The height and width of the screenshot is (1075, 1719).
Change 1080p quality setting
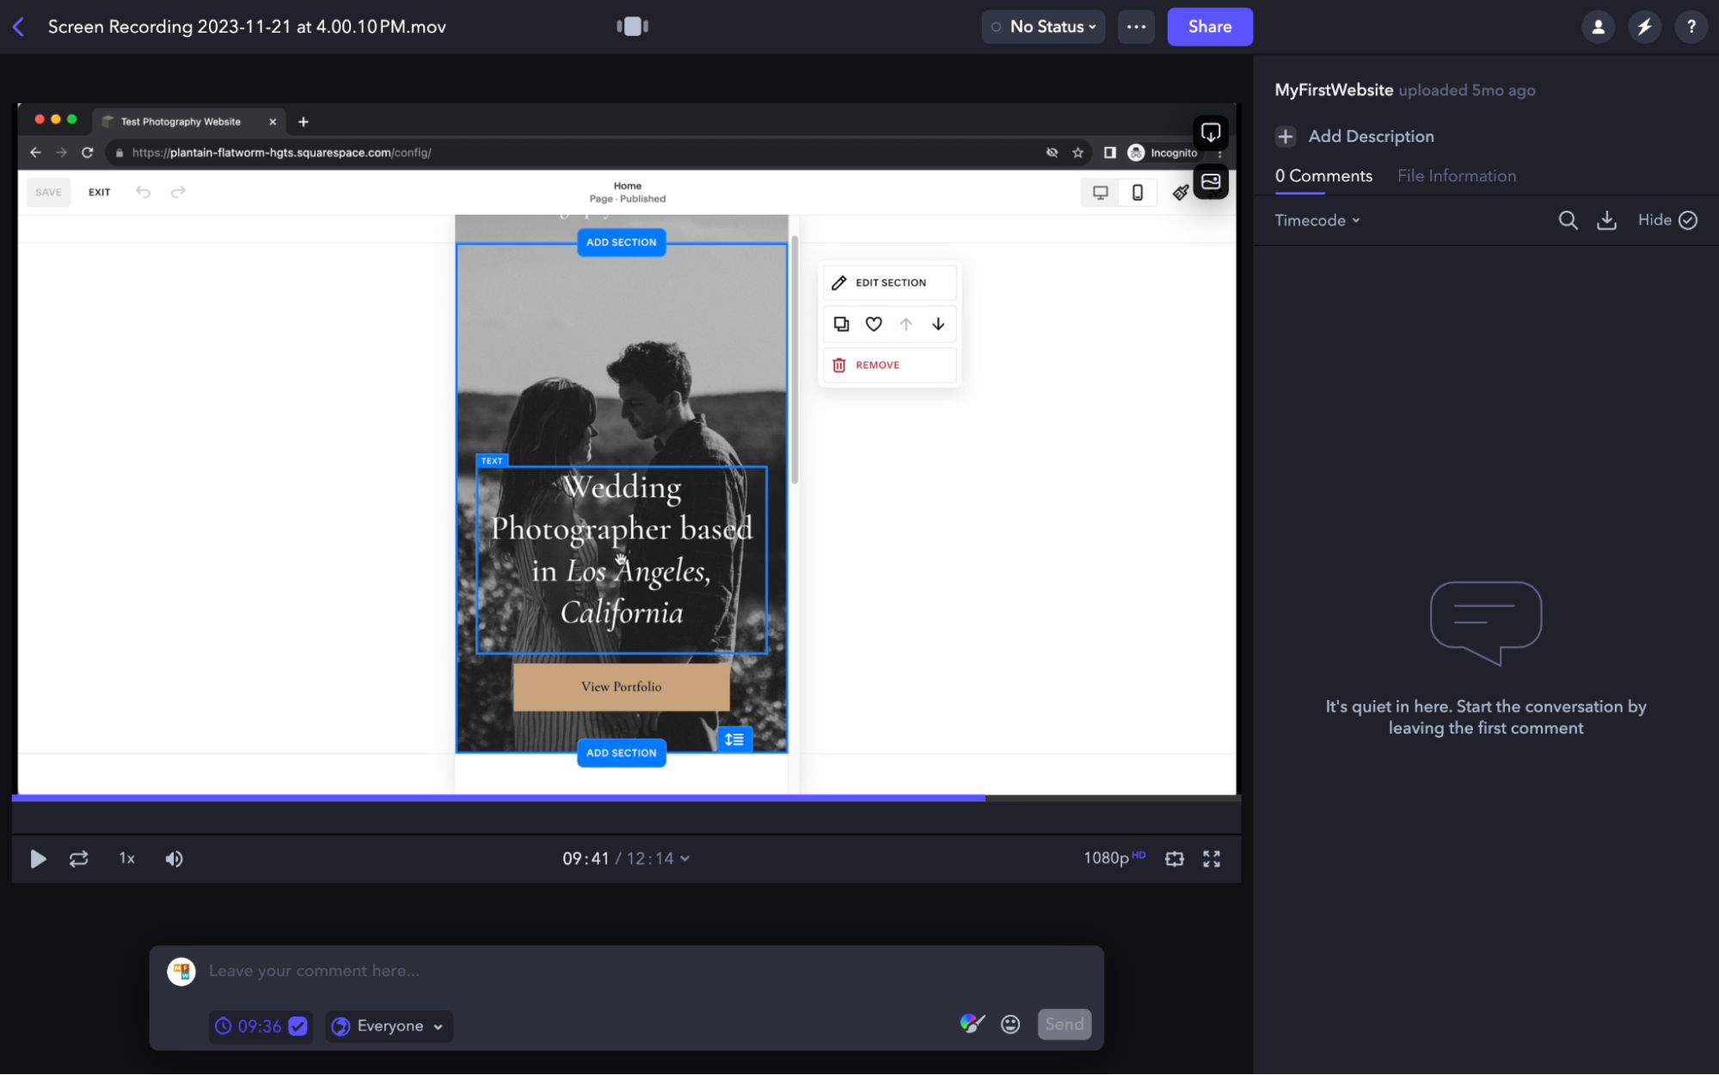coord(1114,857)
